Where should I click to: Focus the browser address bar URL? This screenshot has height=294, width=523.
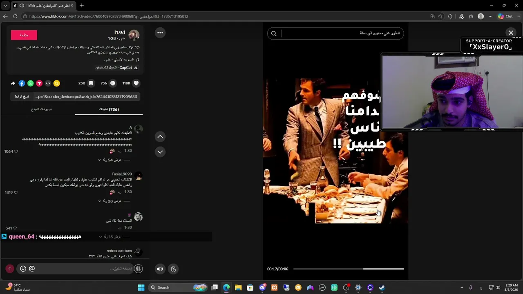(109, 16)
